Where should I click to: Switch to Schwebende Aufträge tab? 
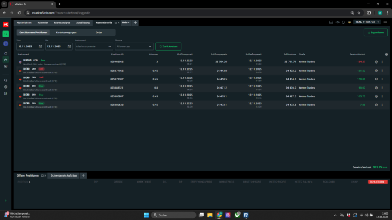pyautogui.click(x=64, y=175)
